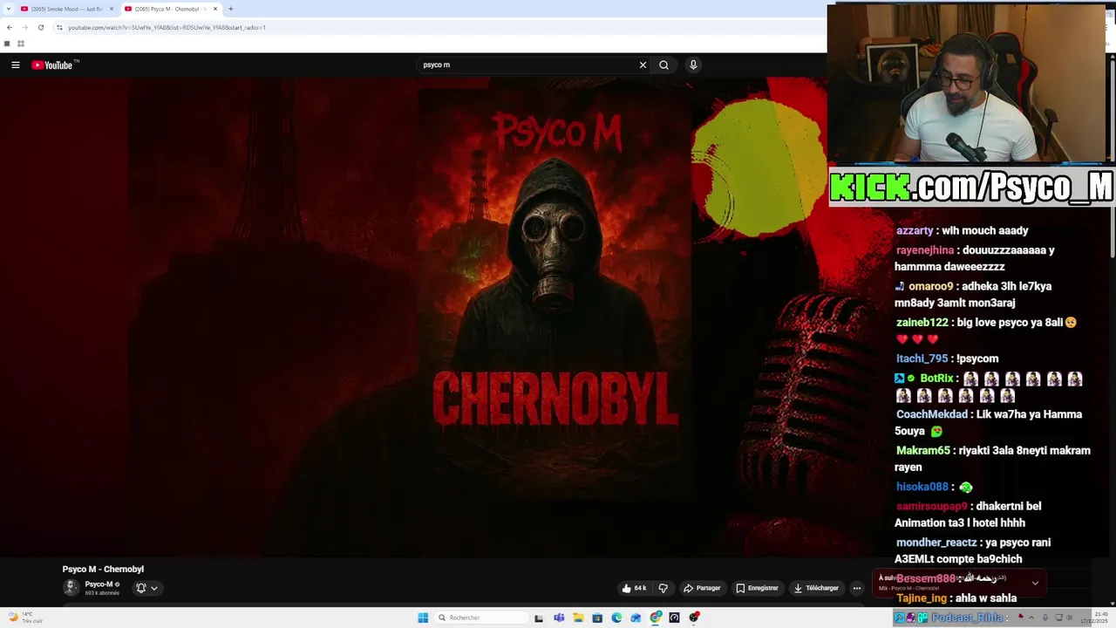The image size is (1116, 628).
Task: Close the Smoke Mood tab
Action: 112,9
